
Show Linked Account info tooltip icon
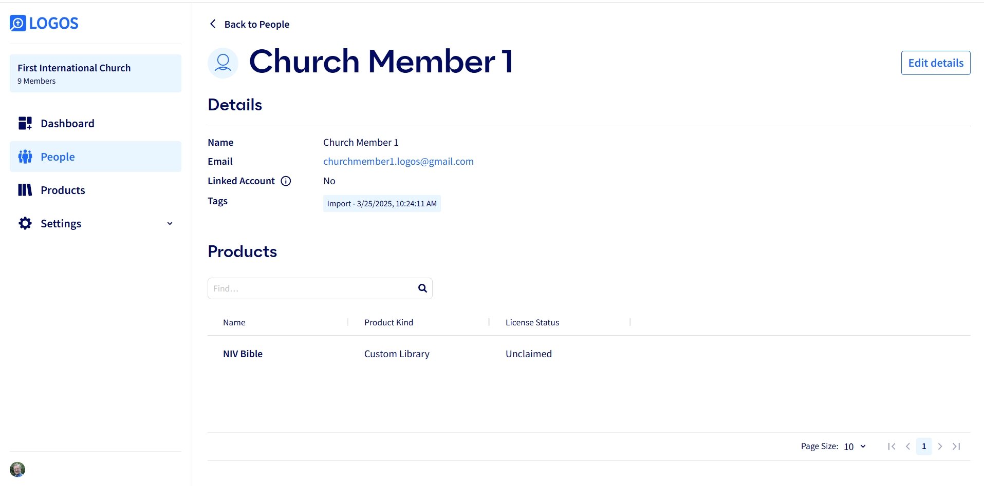(x=286, y=181)
